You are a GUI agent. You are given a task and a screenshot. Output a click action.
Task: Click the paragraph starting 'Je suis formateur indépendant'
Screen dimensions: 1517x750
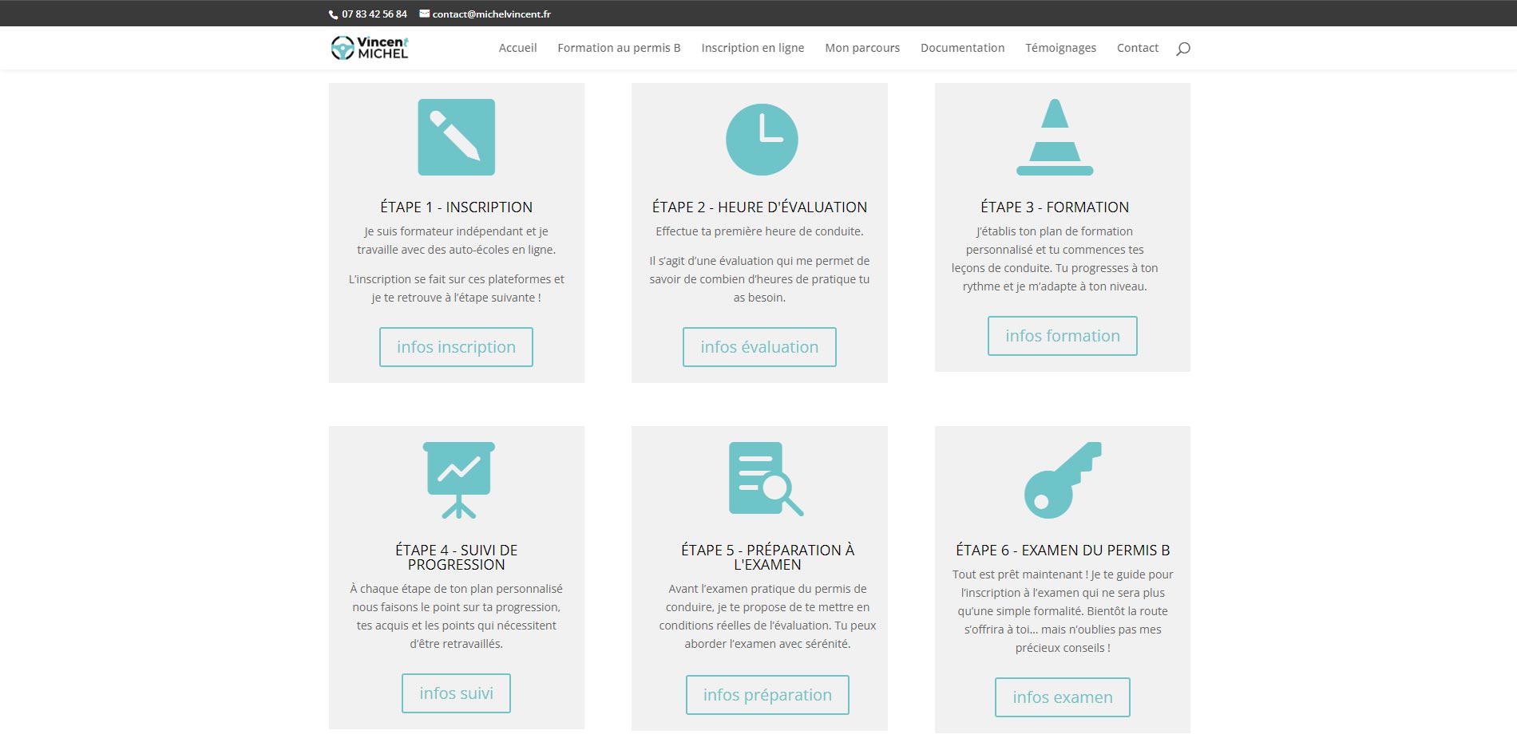coord(456,240)
